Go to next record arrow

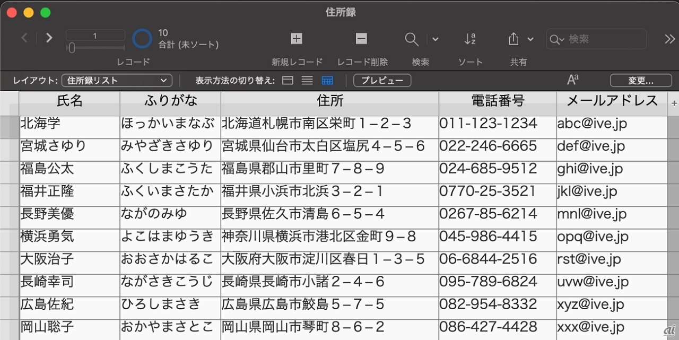click(49, 38)
